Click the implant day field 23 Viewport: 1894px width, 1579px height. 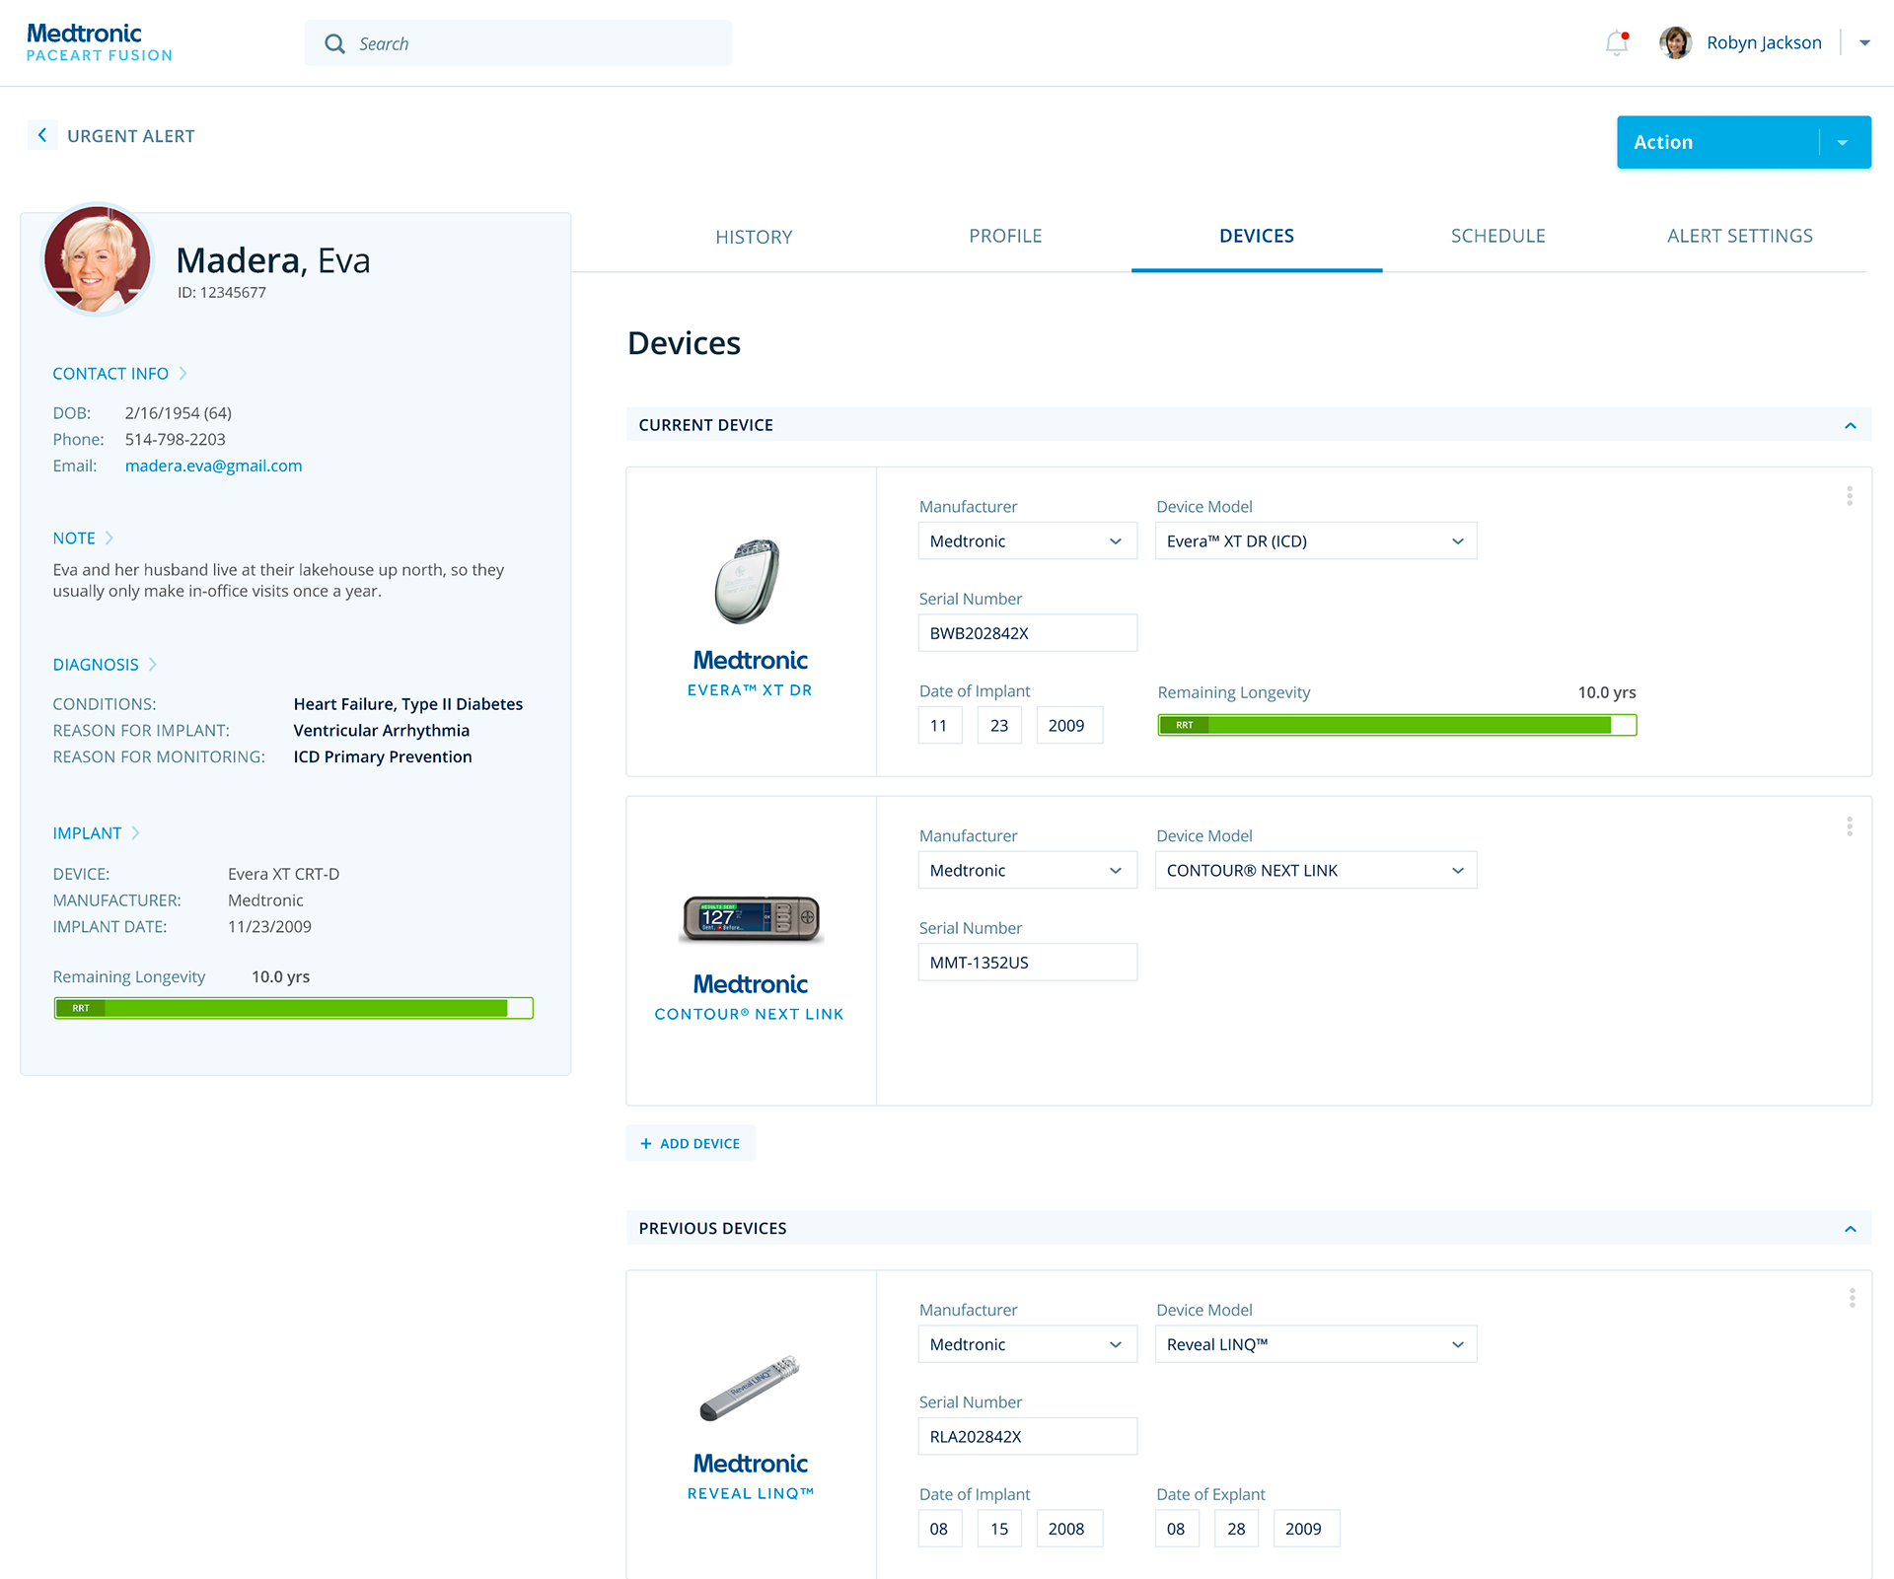coord(999,726)
